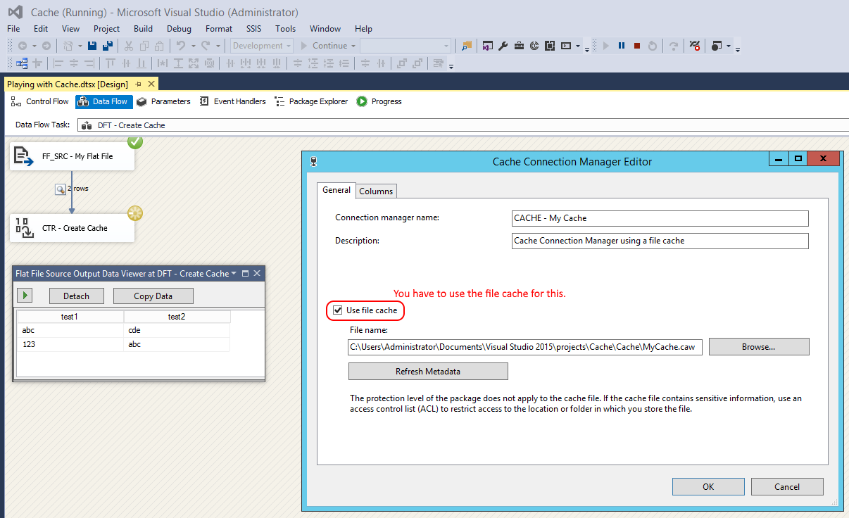This screenshot has height=518, width=849.
Task: Select the FF_SRC - My Flat File component
Action: point(72,156)
